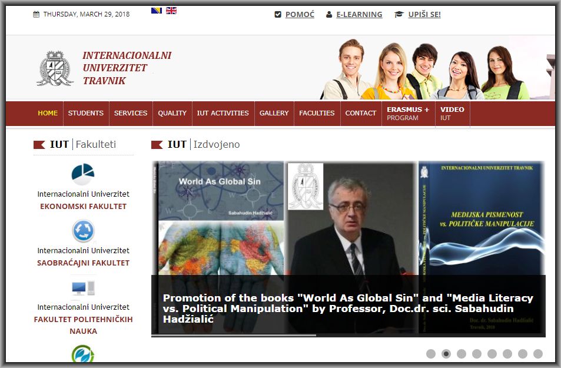Image resolution: width=561 pixels, height=368 pixels.
Task: Select the fourth slider pagination dot
Action: [477, 354]
